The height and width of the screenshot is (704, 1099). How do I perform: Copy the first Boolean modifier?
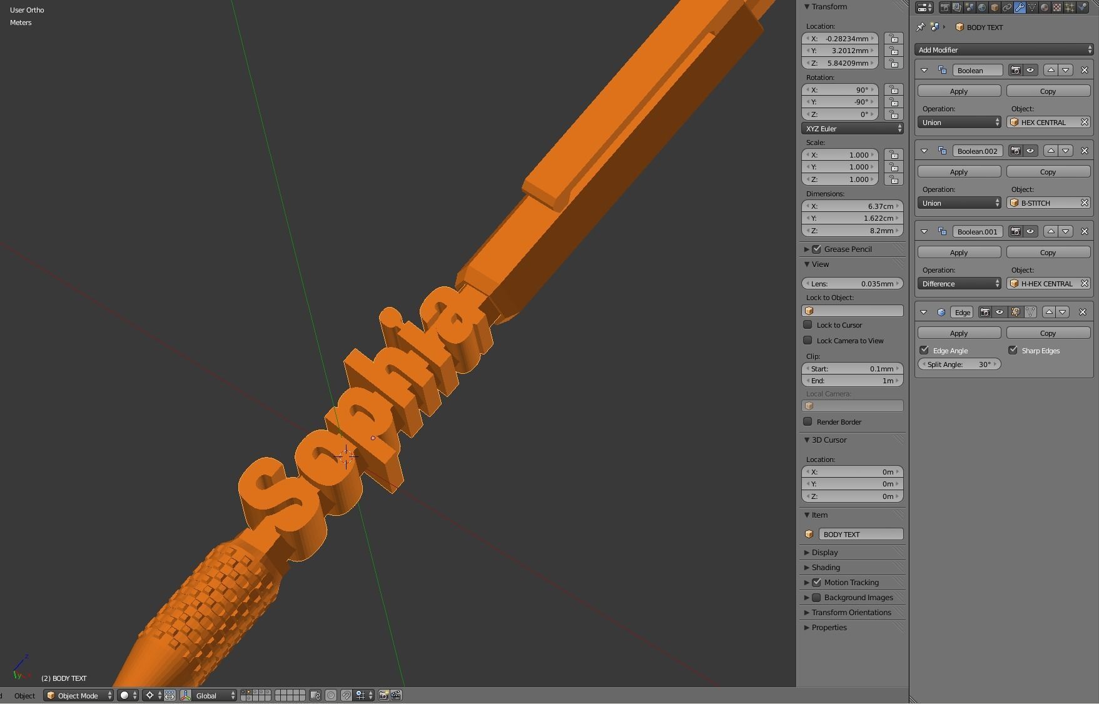tap(1048, 91)
